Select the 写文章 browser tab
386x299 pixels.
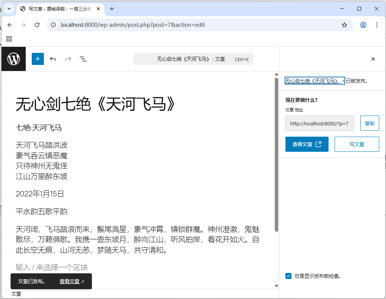click(x=60, y=9)
